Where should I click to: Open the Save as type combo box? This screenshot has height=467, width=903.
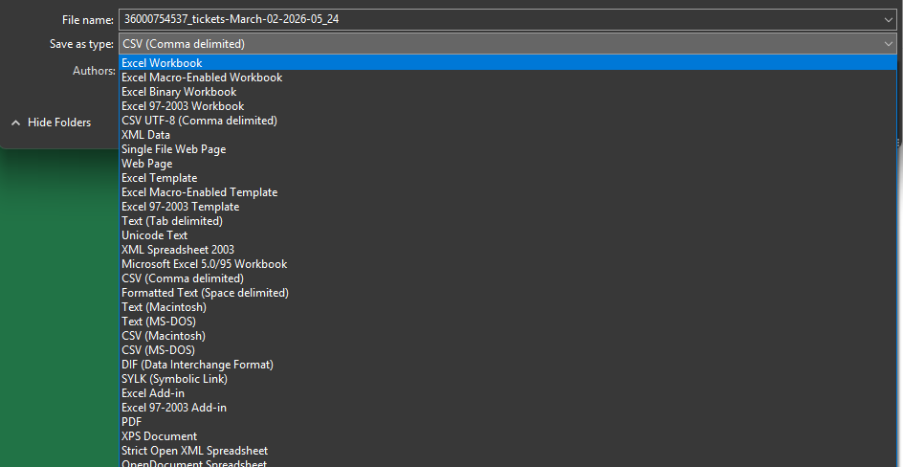point(507,44)
